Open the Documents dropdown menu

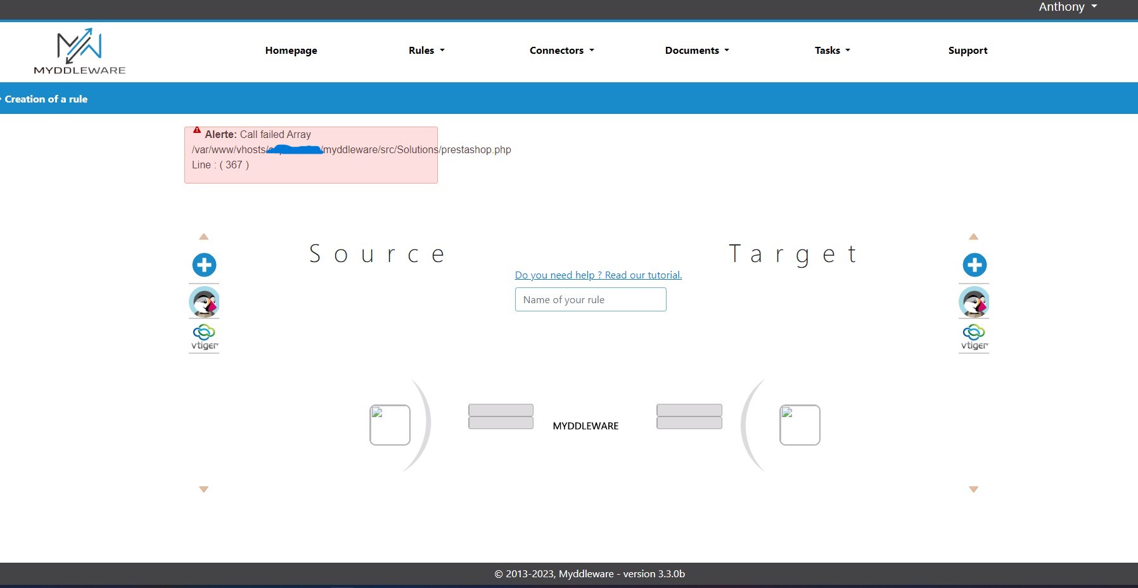(696, 51)
